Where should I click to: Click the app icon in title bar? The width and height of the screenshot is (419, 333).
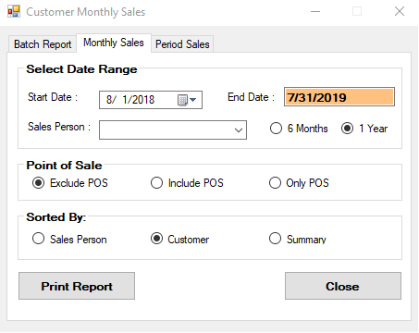(x=14, y=12)
